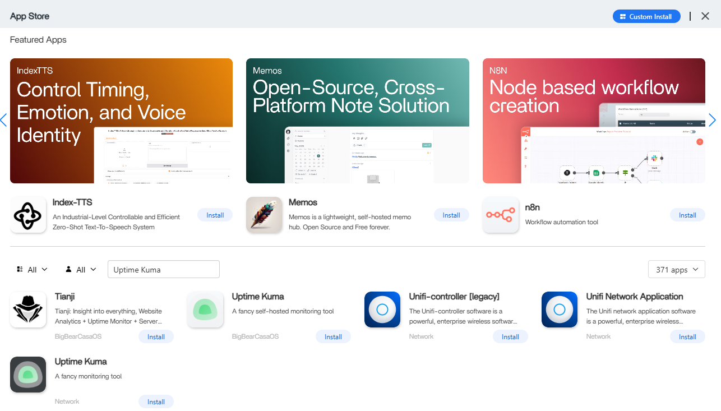
Task: Go to previous featured apps with left arrow
Action: [3, 120]
